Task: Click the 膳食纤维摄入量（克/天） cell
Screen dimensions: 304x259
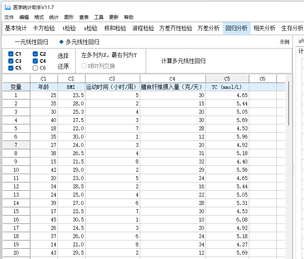Action: coord(172,87)
